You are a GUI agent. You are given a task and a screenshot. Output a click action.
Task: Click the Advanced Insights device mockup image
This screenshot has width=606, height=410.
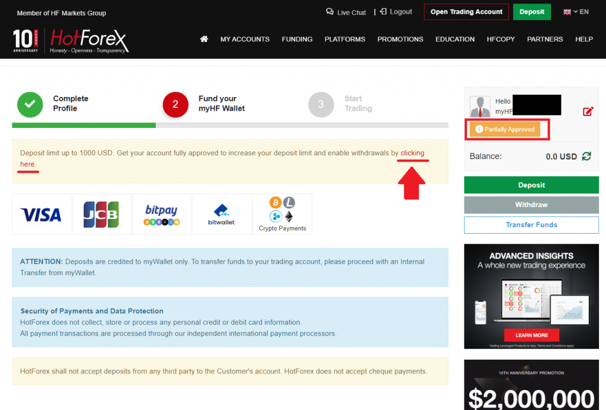tap(531, 301)
